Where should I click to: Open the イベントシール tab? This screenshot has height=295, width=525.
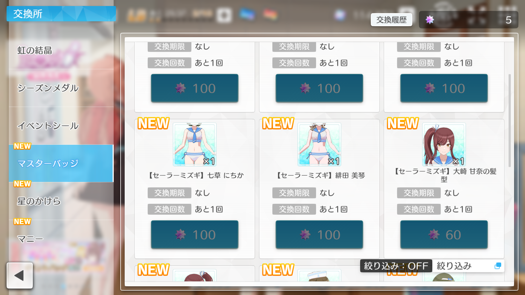pos(61,126)
